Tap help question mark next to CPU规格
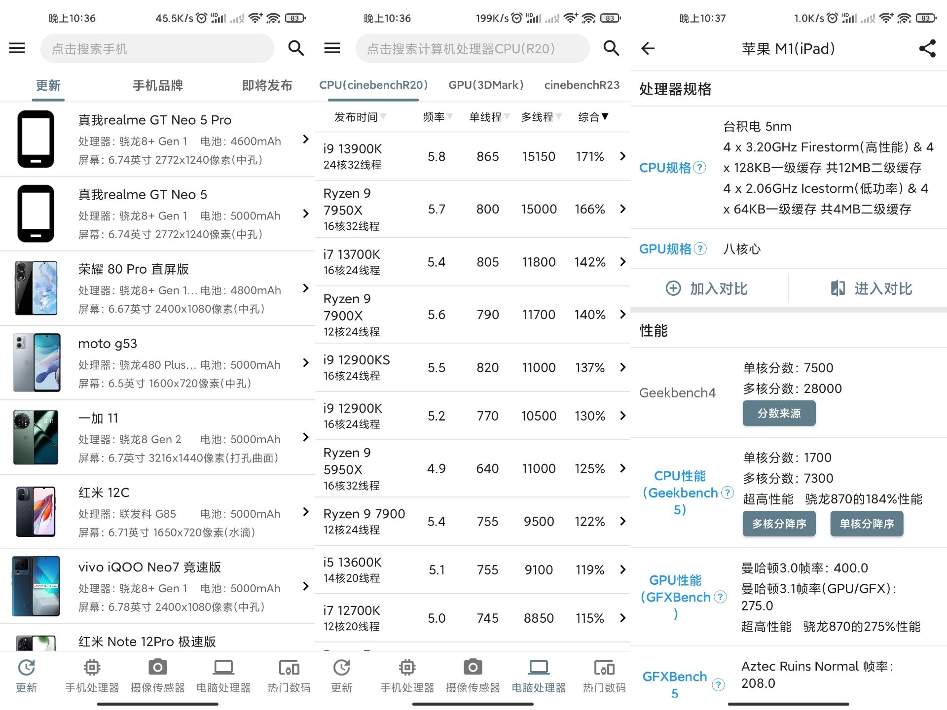Viewport: 947px width, 710px height. pyautogui.click(x=699, y=168)
